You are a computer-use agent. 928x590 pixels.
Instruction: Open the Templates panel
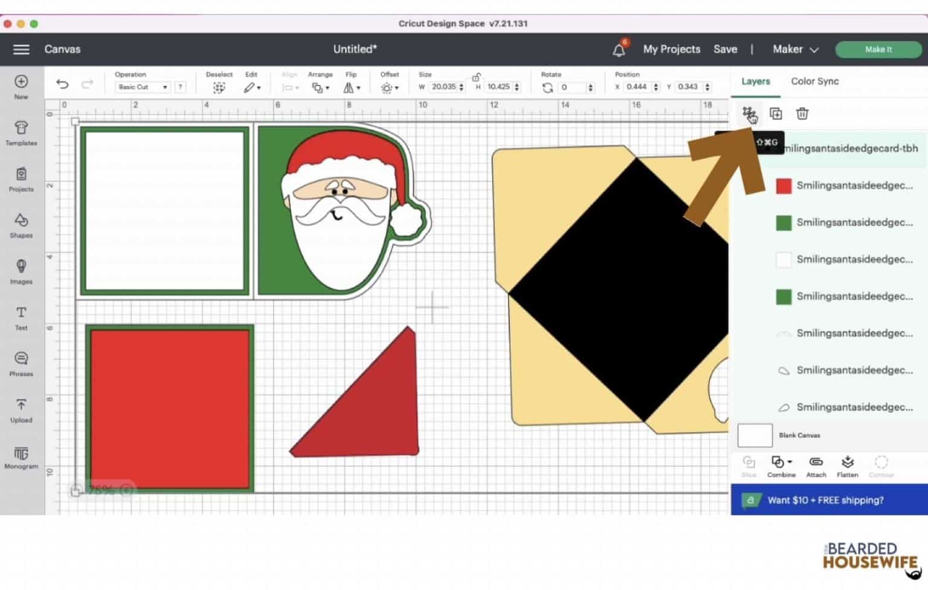pyautogui.click(x=21, y=133)
